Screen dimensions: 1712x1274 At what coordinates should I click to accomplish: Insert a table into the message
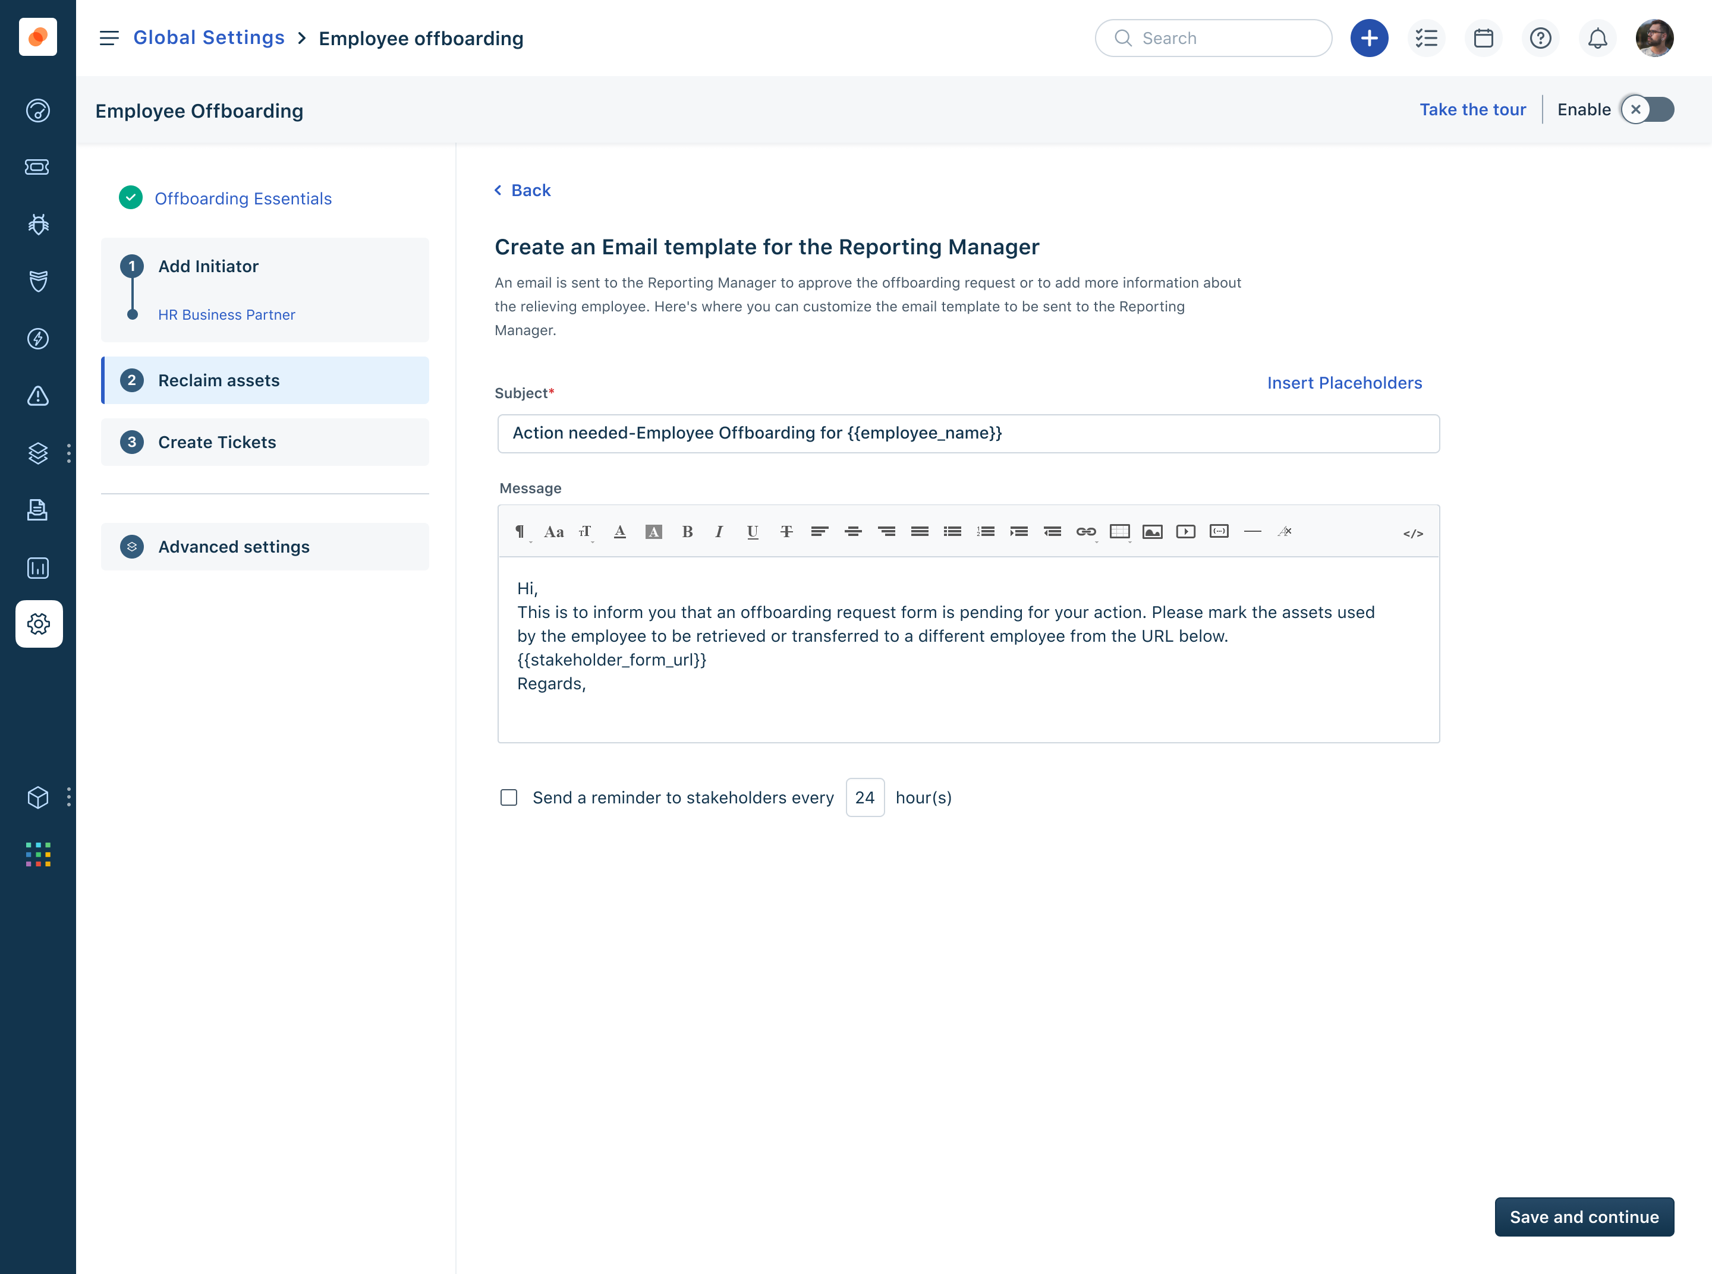click(1119, 531)
